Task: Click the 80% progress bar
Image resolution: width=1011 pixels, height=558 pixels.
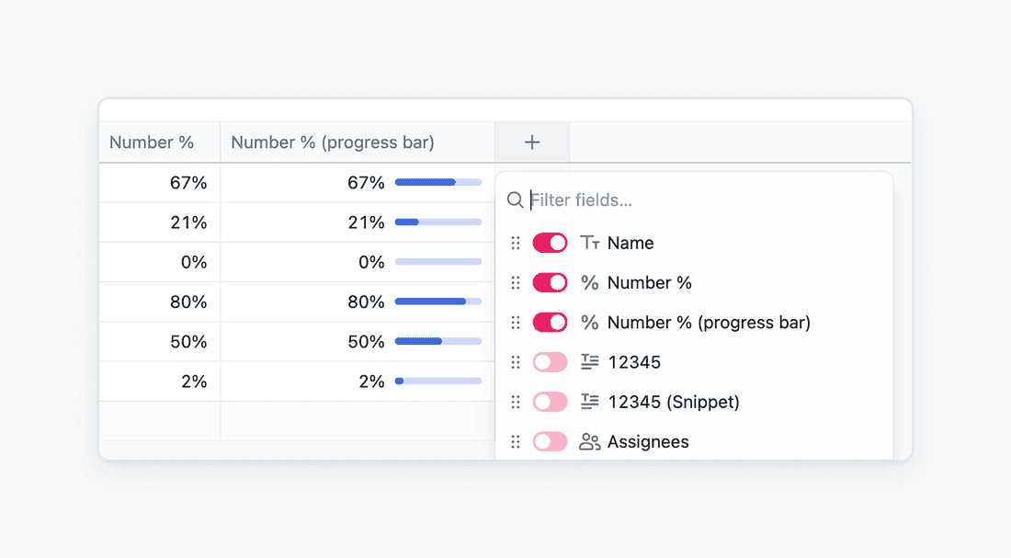Action: tap(437, 302)
